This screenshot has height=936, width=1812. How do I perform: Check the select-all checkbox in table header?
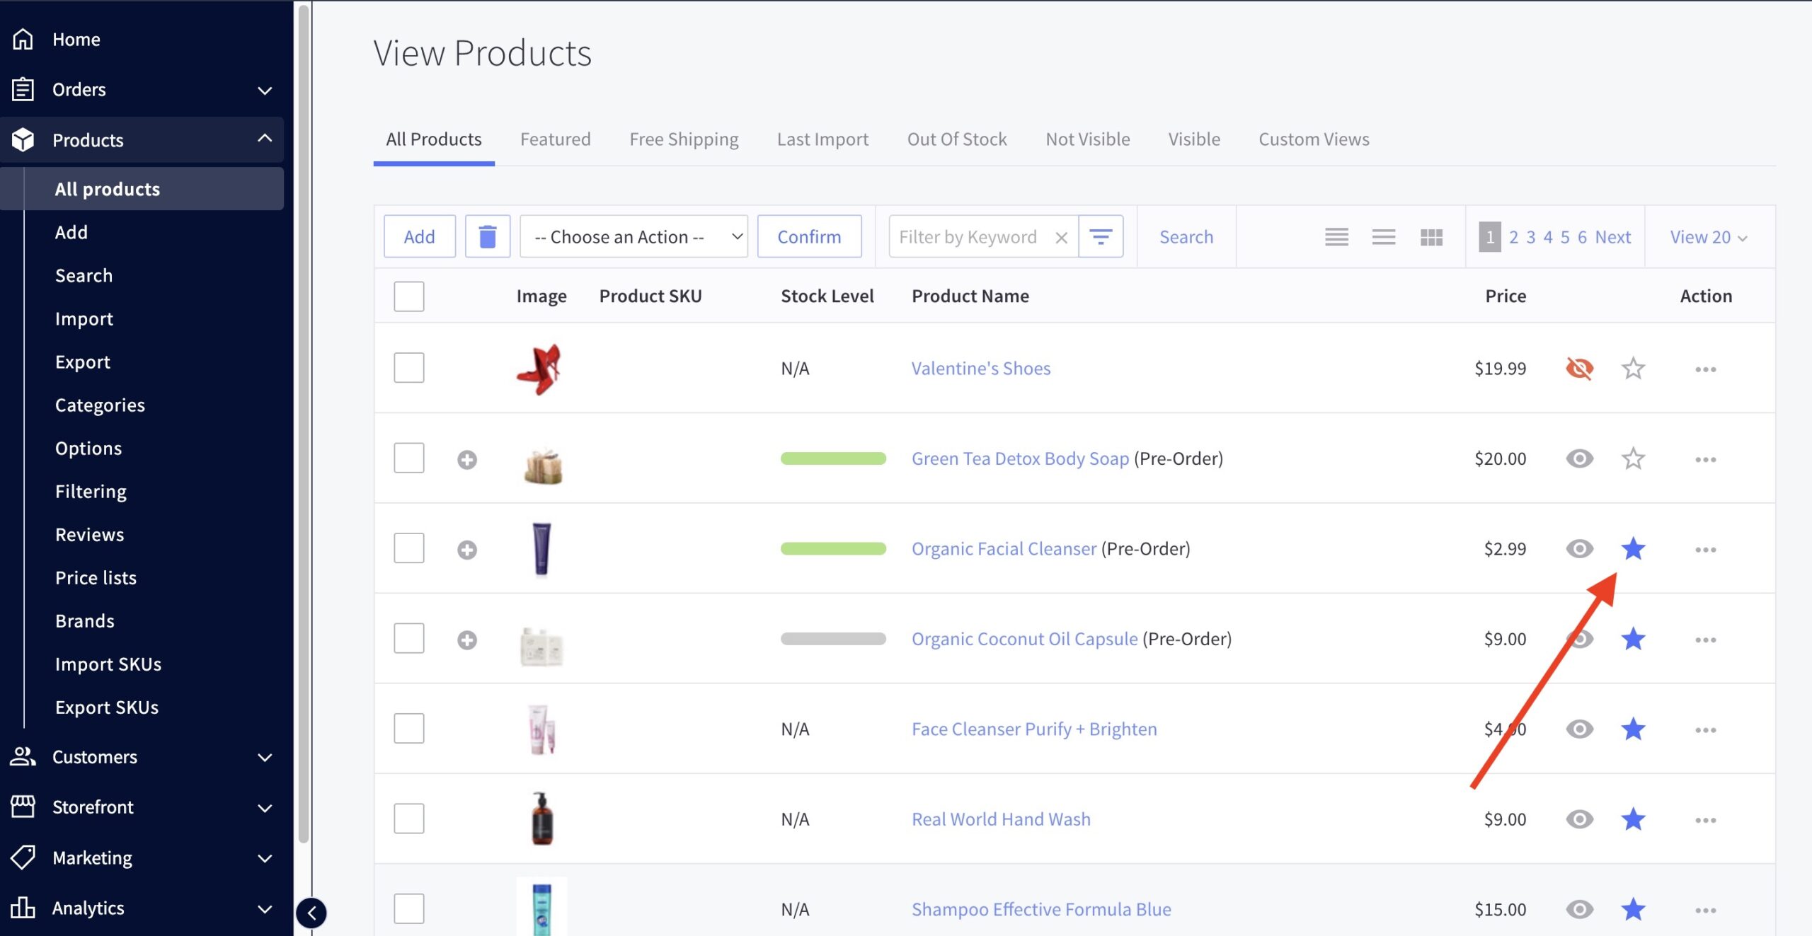(x=408, y=296)
